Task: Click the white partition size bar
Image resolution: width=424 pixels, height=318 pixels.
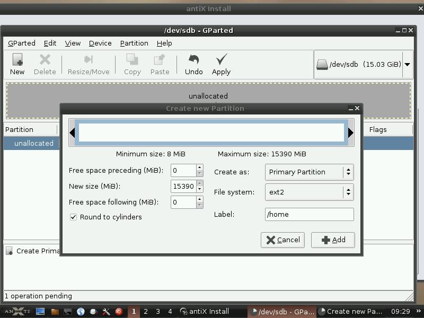Action: (x=211, y=132)
